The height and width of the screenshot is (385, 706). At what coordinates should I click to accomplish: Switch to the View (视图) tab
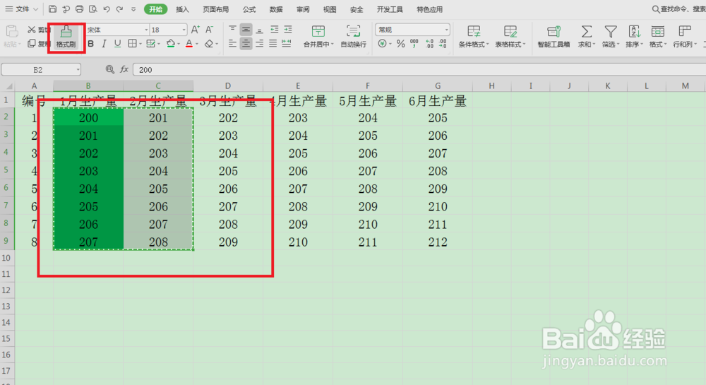tap(330, 9)
